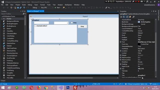Expand the Location property
This screenshot has width=160, height=90.
[x=120, y=51]
